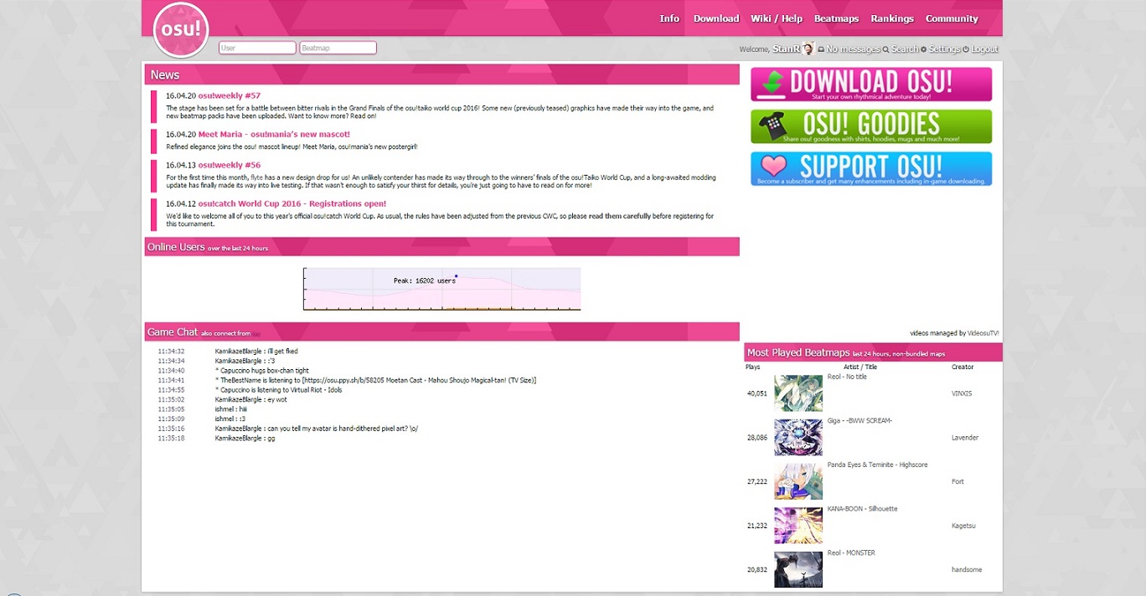Click the Search magnifier icon

(885, 49)
